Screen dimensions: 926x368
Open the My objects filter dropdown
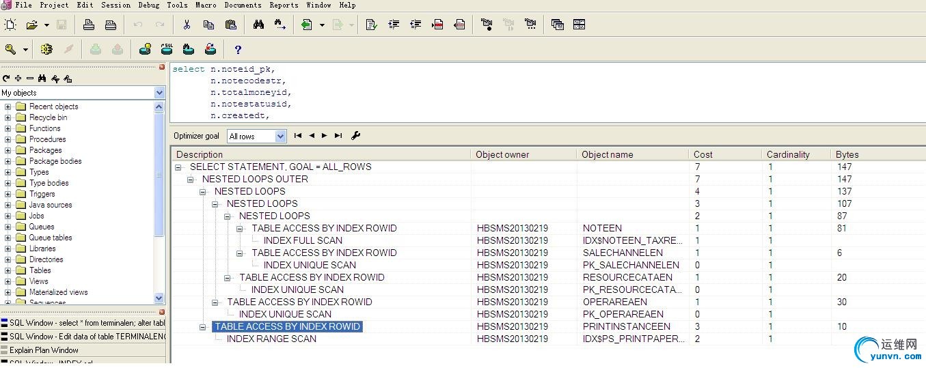pyautogui.click(x=159, y=93)
